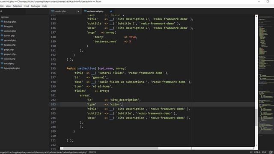Click the file icon beside general.php
274x154 pixels.
click(x=2, y=40)
